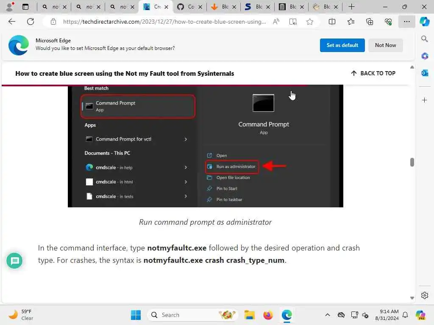
Task: View site information lock icon
Action: point(53,22)
